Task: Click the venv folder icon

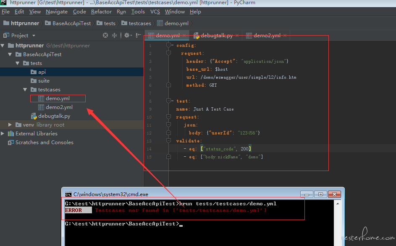Action: point(18,125)
